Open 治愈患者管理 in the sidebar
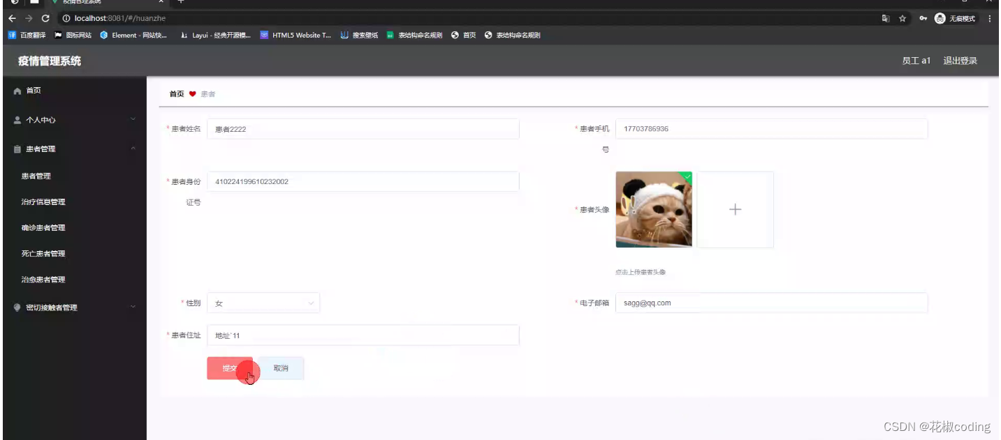The width and height of the screenshot is (1001, 440). tap(43, 279)
